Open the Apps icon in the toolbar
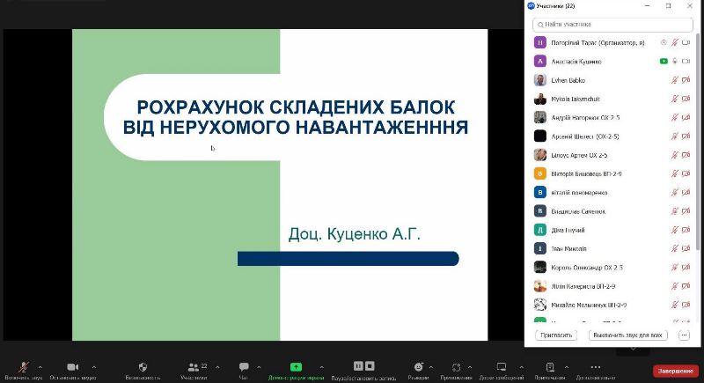Image resolution: width=704 pixels, height=383 pixels. tap(456, 367)
